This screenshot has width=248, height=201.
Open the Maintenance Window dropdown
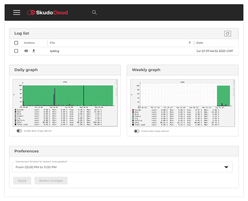coord(122,167)
